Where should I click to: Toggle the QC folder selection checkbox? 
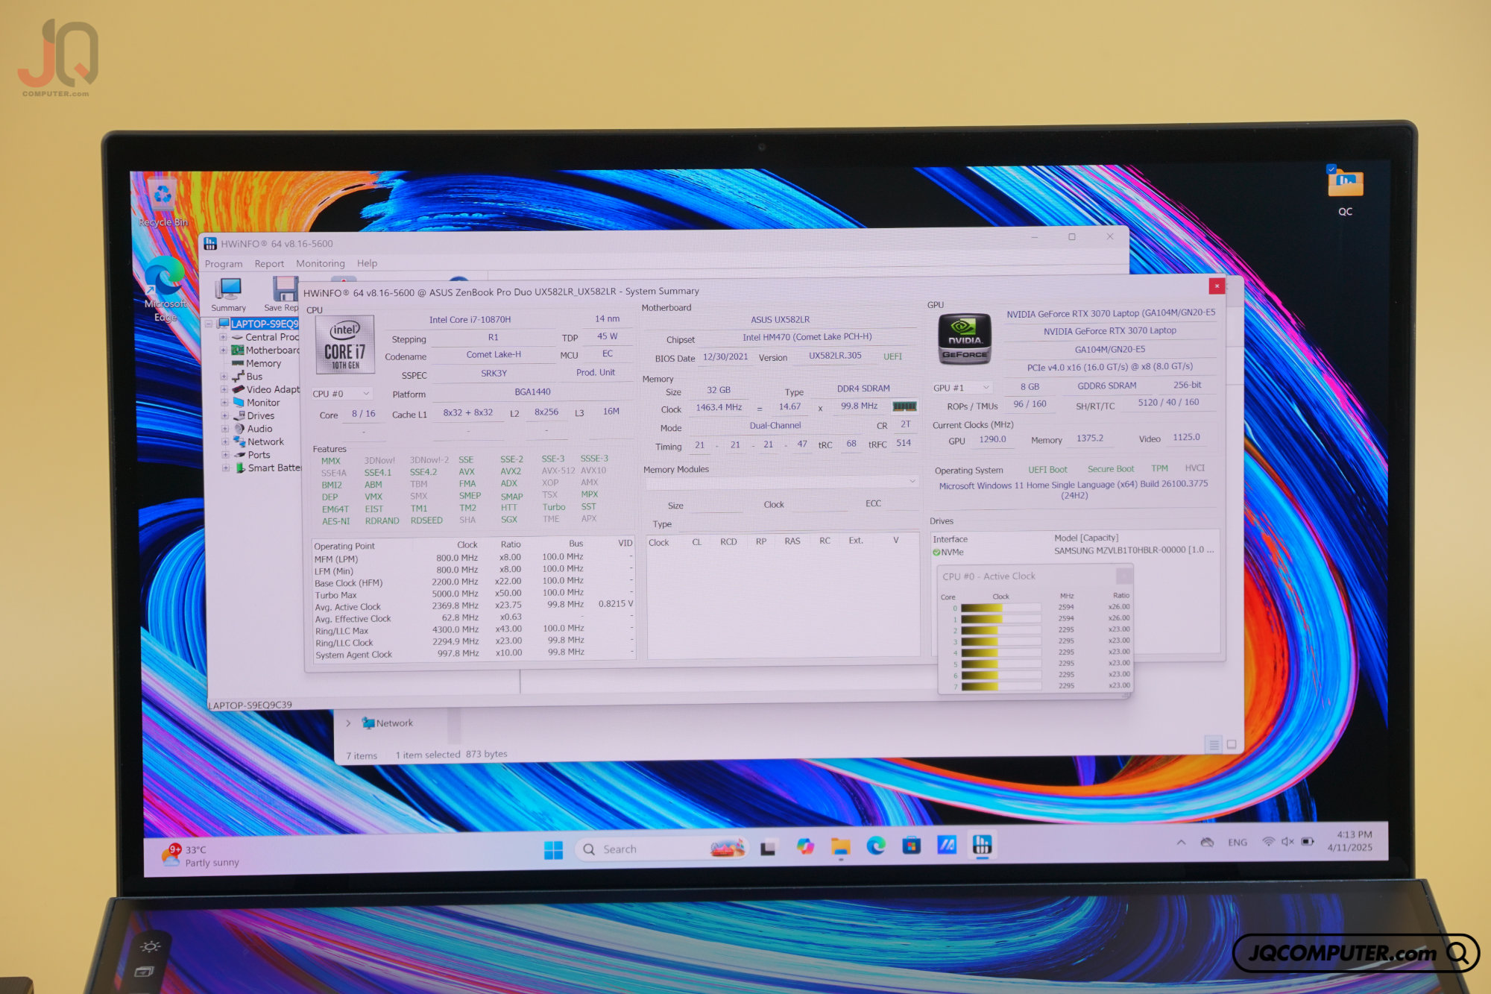(x=1331, y=169)
